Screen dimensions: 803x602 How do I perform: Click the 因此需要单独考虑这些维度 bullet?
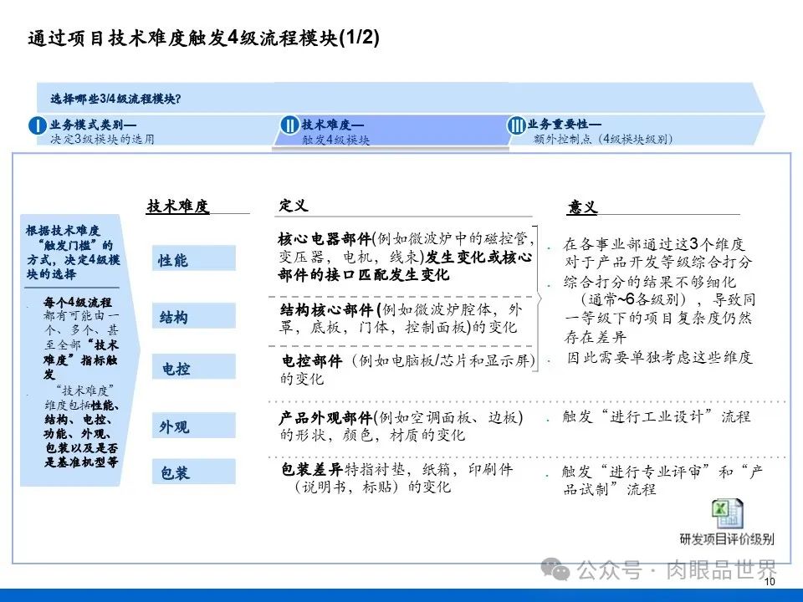tap(659, 357)
